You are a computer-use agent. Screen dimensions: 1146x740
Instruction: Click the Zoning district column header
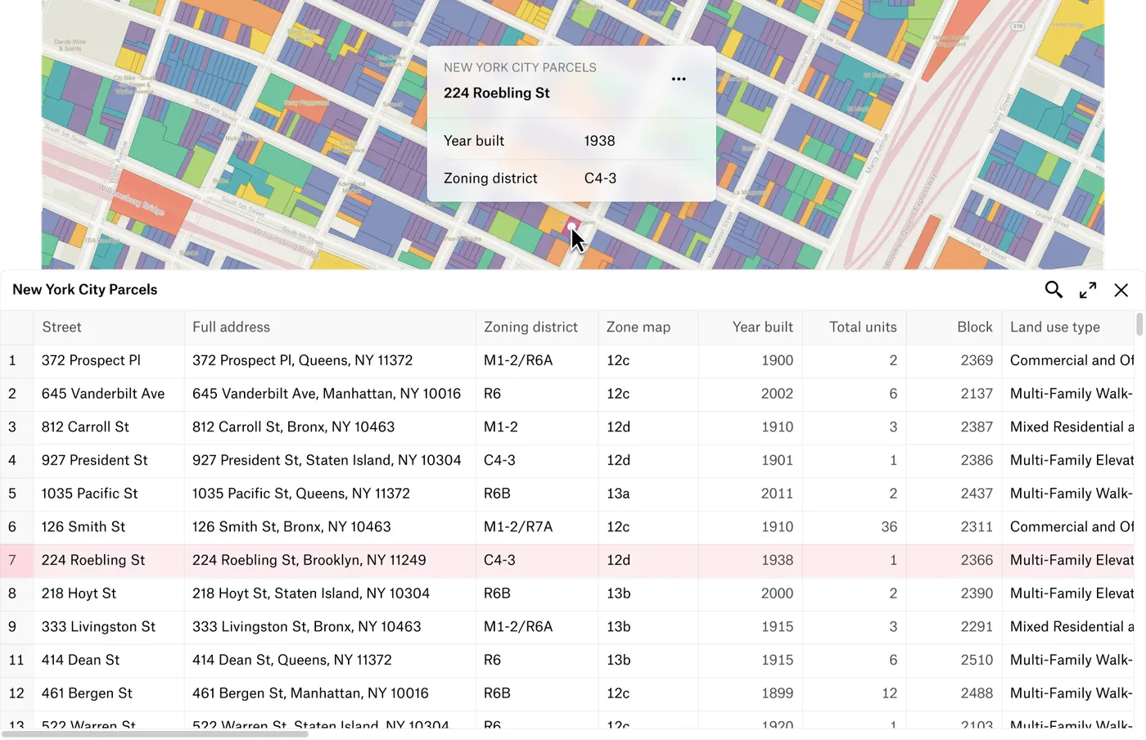[x=537, y=327]
